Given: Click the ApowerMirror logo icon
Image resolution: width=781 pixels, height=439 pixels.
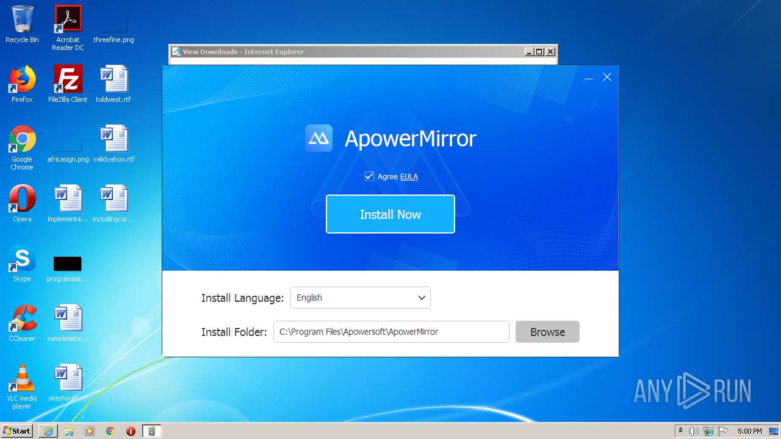Looking at the screenshot, I should click(x=319, y=138).
